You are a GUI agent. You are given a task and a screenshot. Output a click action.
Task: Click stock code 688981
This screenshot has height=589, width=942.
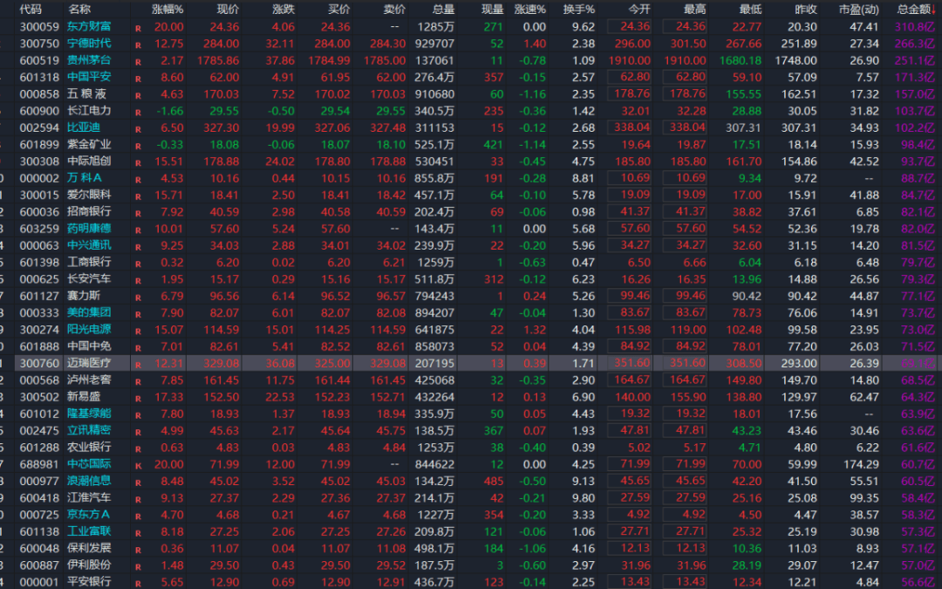(39, 464)
